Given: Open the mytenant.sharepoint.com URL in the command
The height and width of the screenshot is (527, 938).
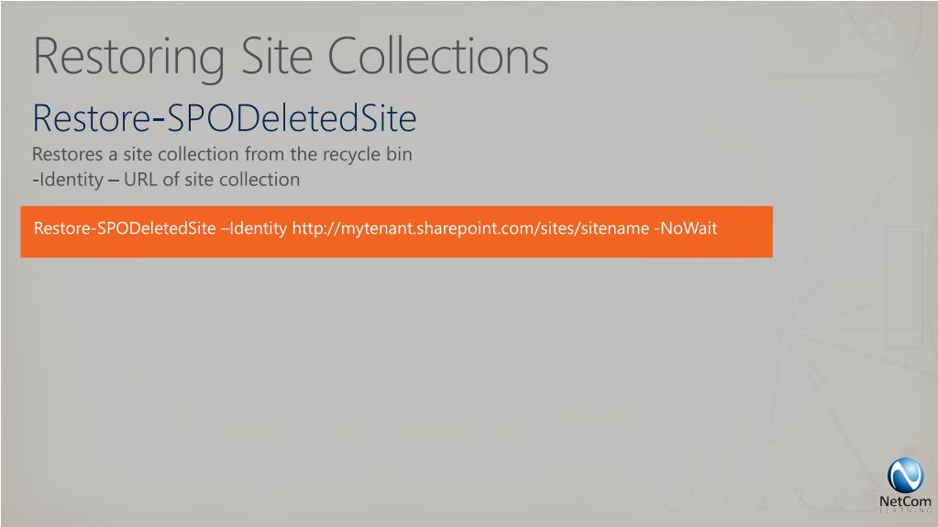Looking at the screenshot, I should (470, 228).
